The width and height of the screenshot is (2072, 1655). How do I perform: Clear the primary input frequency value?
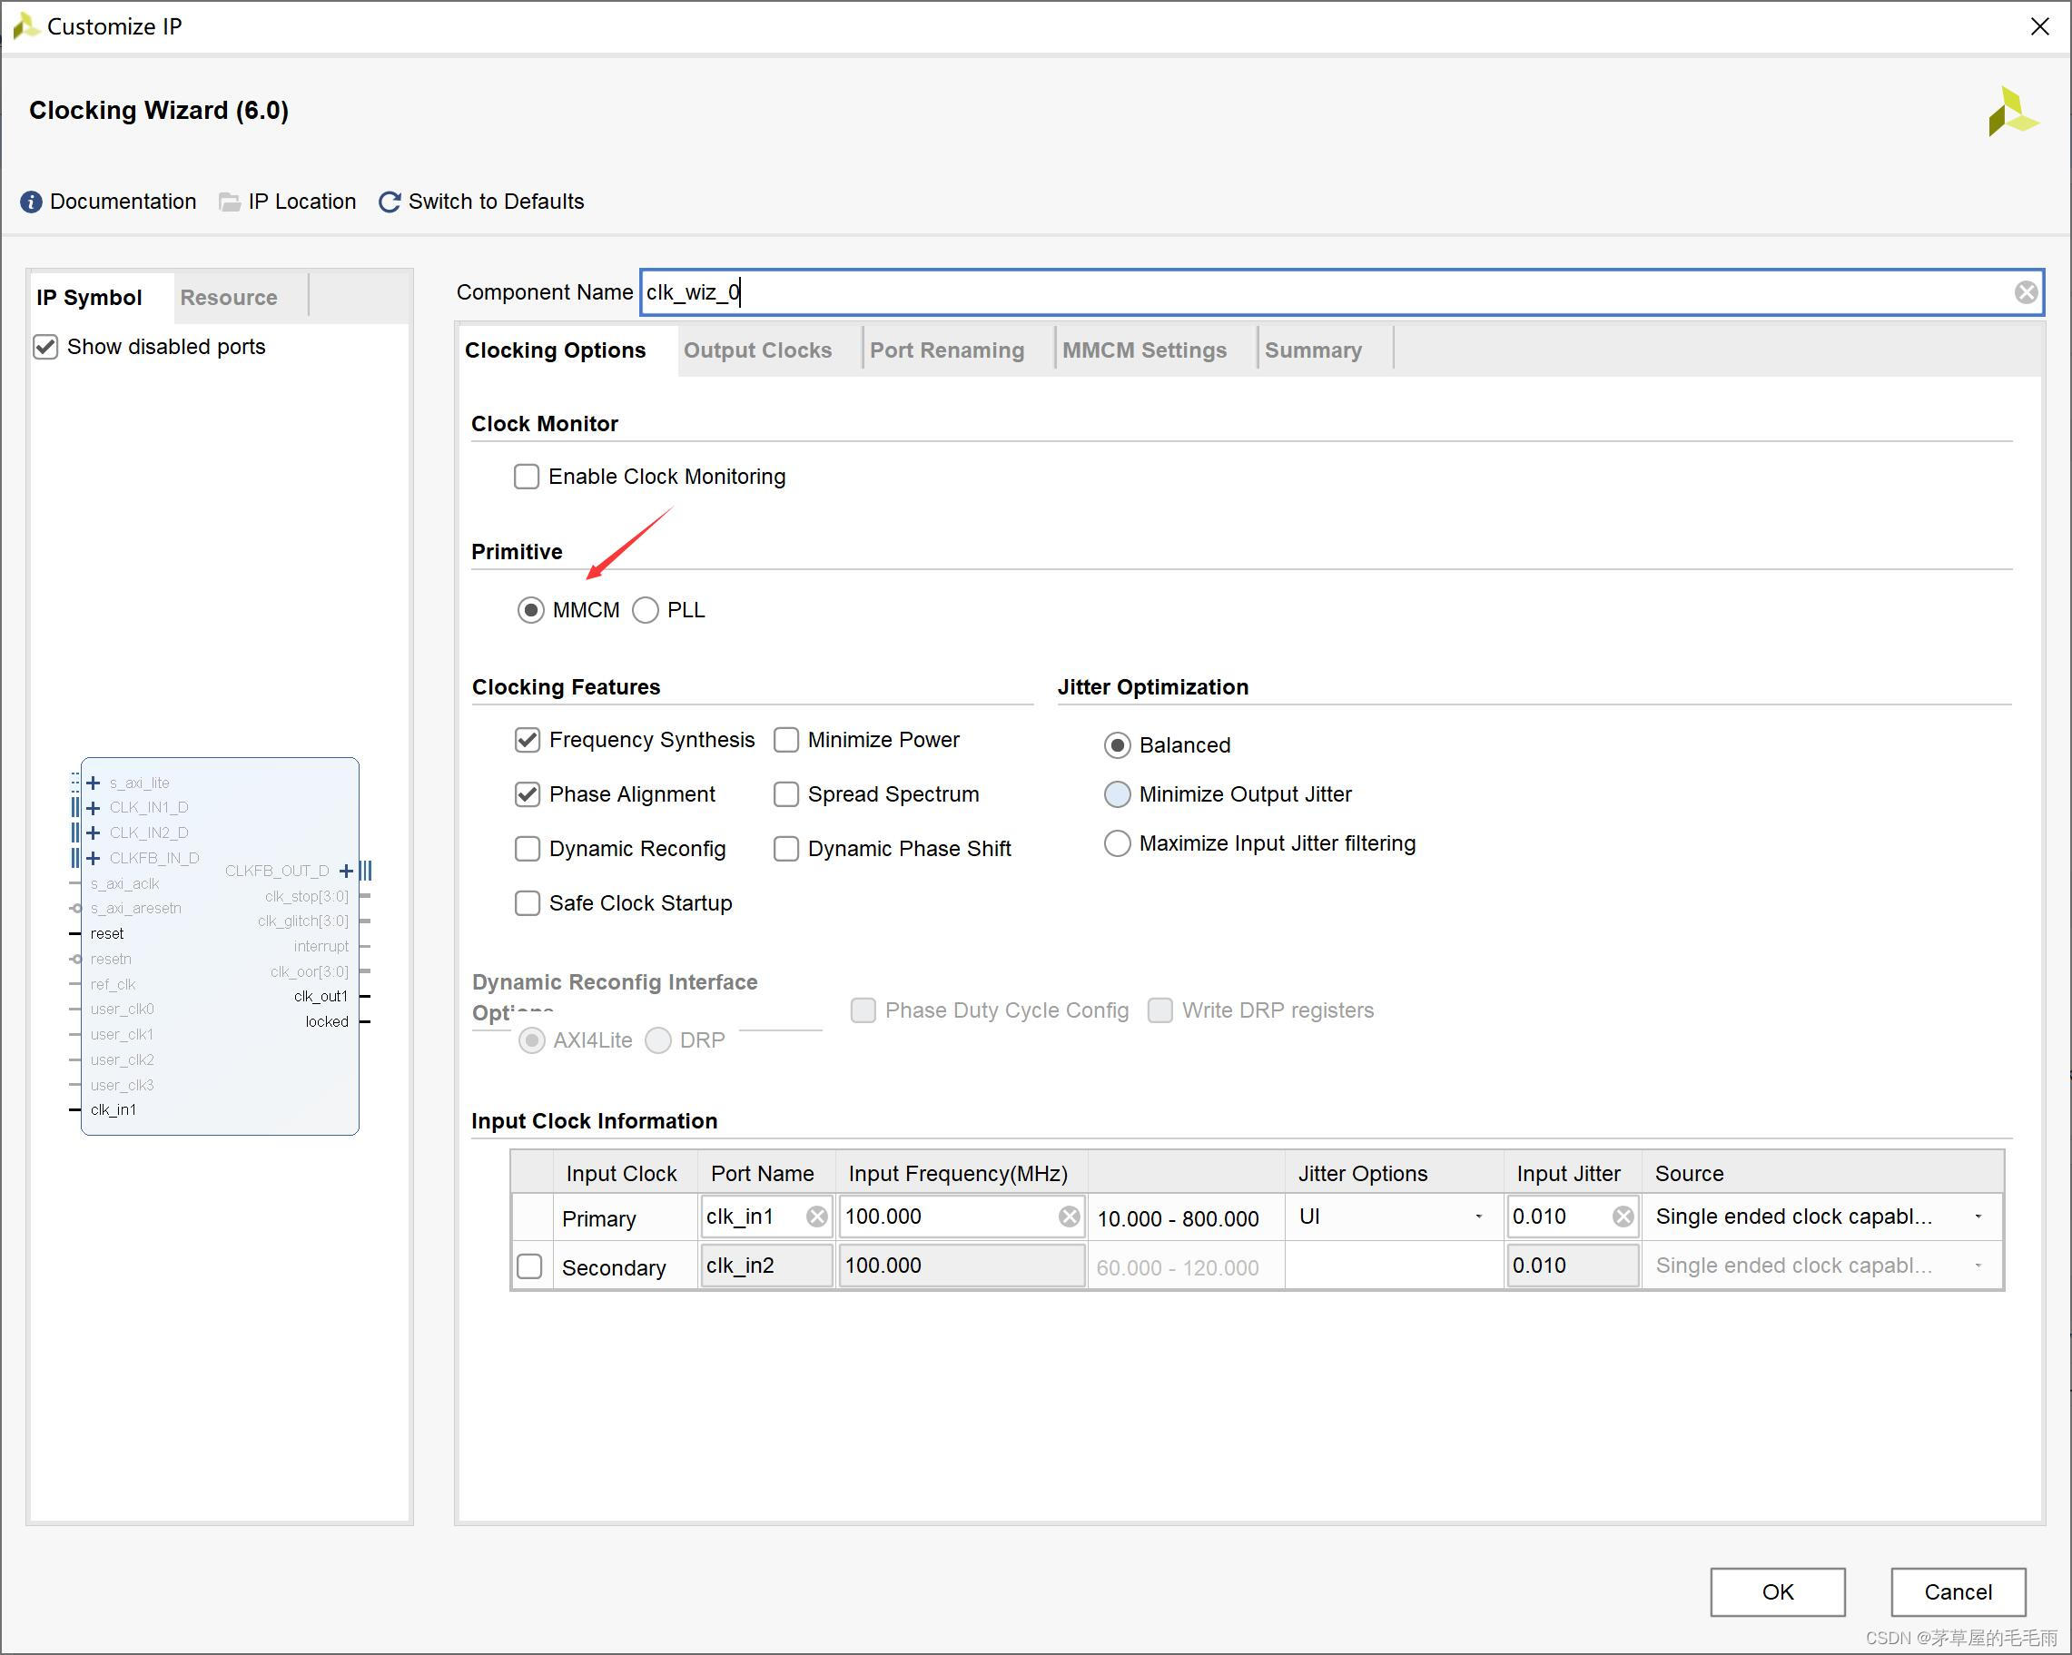click(x=1069, y=1217)
